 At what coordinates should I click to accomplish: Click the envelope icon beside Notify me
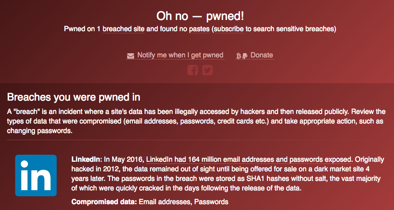[131, 56]
